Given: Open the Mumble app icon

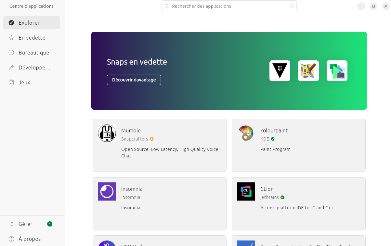Looking at the screenshot, I should click(107, 133).
